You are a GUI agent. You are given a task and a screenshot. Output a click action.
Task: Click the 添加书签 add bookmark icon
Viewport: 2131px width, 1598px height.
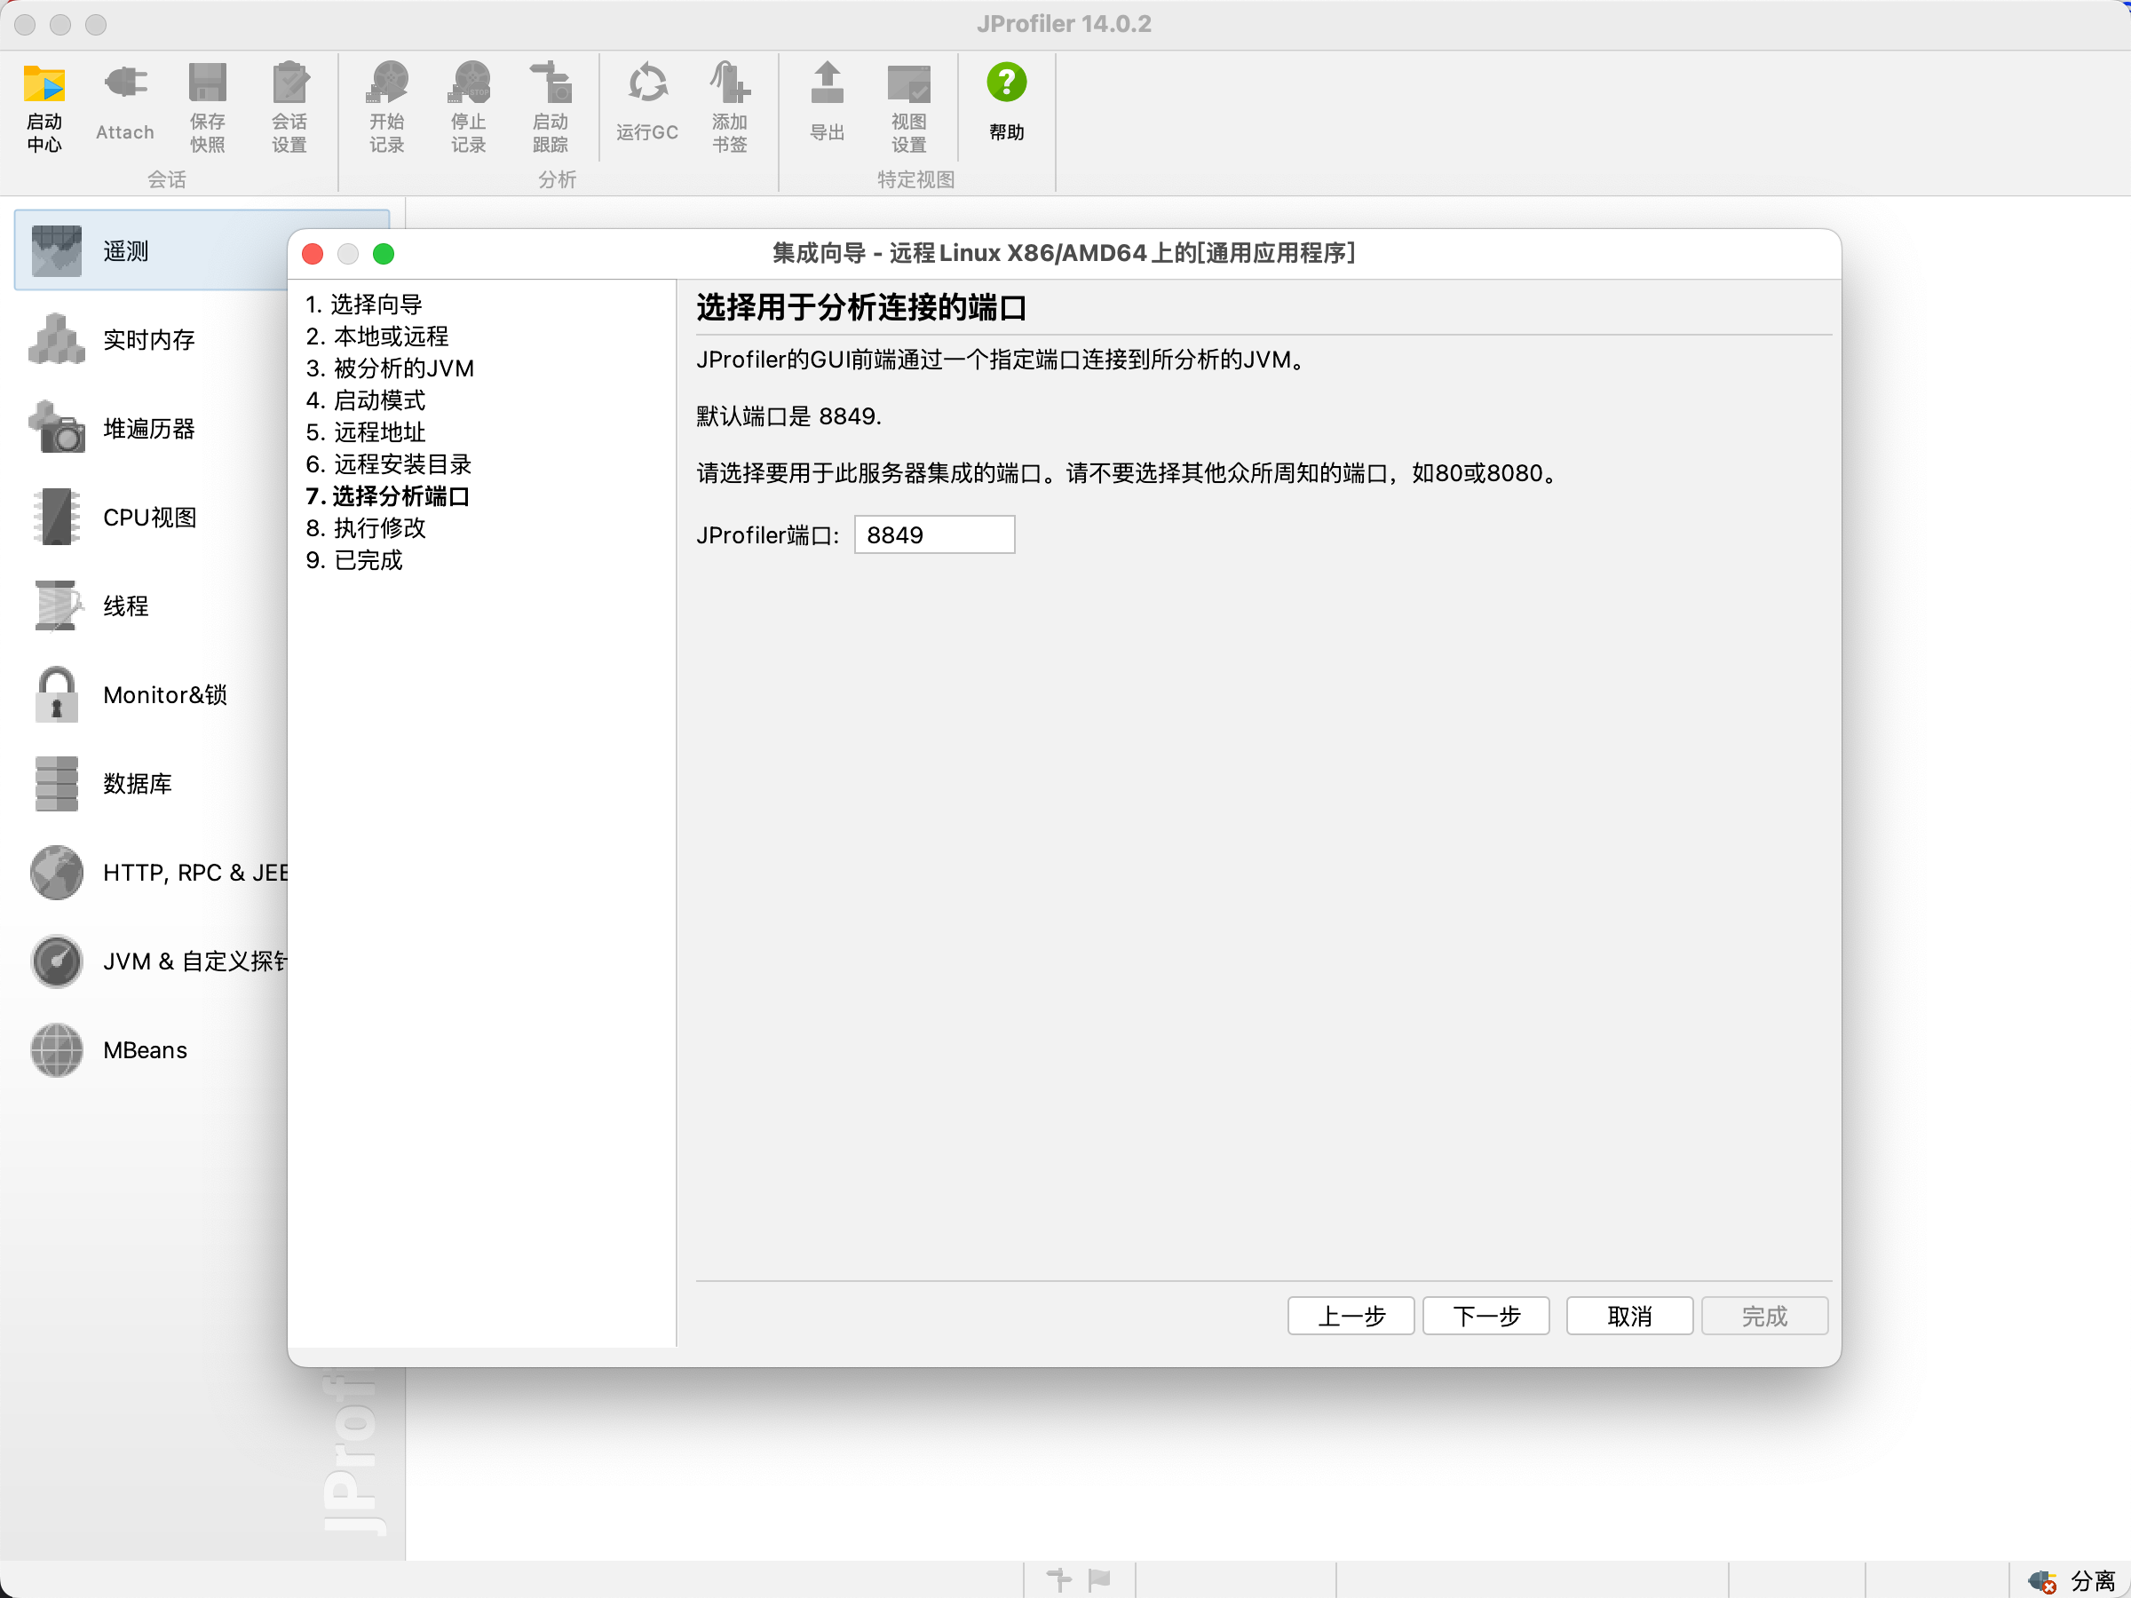tap(729, 84)
